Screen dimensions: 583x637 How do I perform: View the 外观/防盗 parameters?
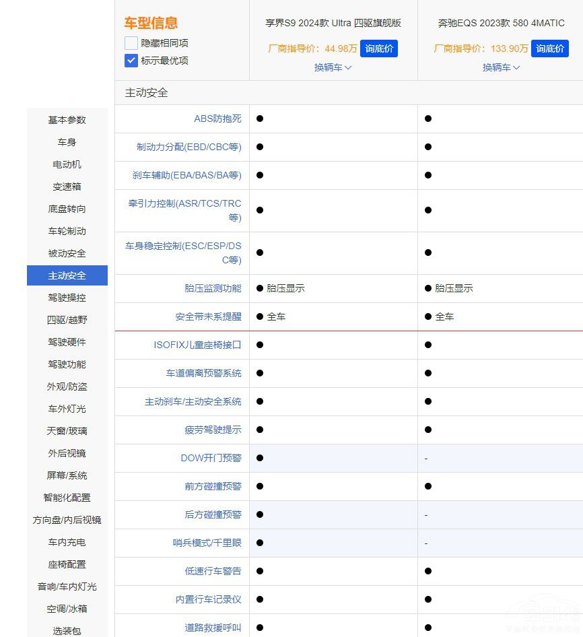point(65,387)
